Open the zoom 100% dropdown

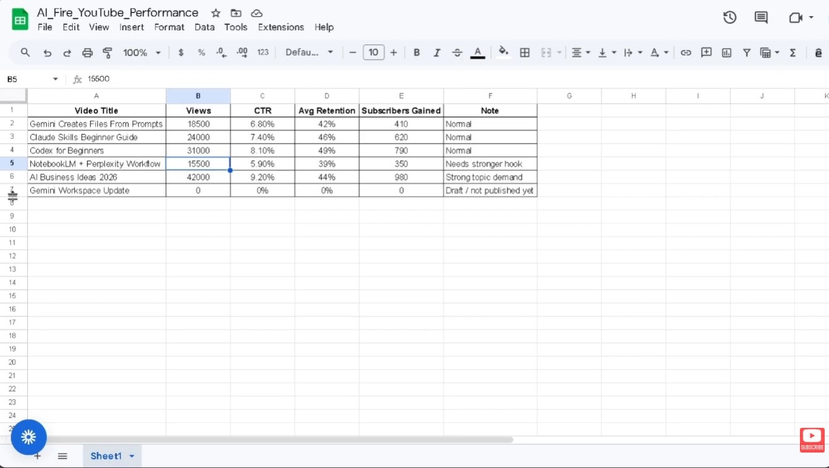tap(142, 53)
